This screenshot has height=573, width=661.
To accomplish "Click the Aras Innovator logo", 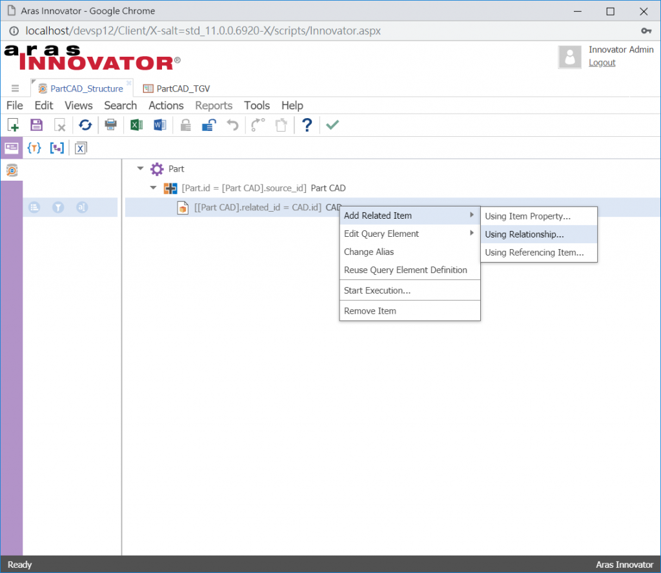I will click(92, 57).
